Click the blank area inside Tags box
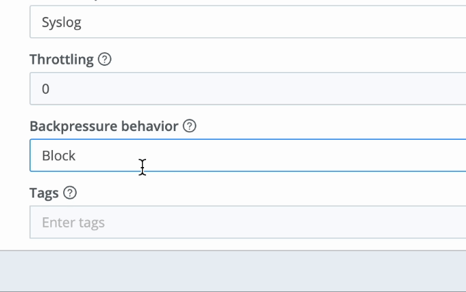 tap(283, 222)
